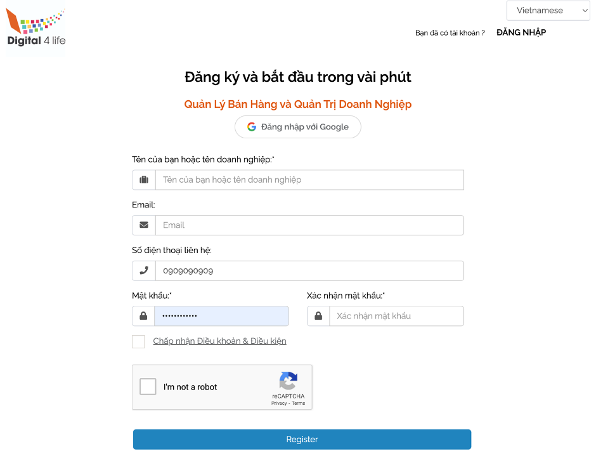Click the phone icon beside phone number
The width and height of the screenshot is (596, 453).
(x=144, y=270)
